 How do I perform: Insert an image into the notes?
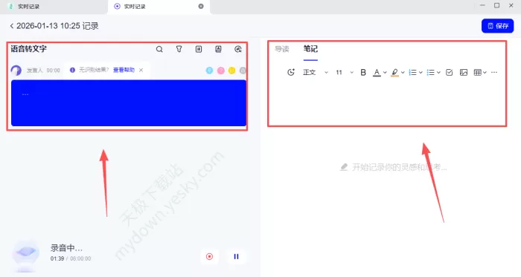(464, 72)
